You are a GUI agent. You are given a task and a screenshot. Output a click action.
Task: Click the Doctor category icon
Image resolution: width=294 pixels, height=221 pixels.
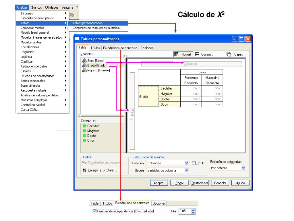[84, 136]
